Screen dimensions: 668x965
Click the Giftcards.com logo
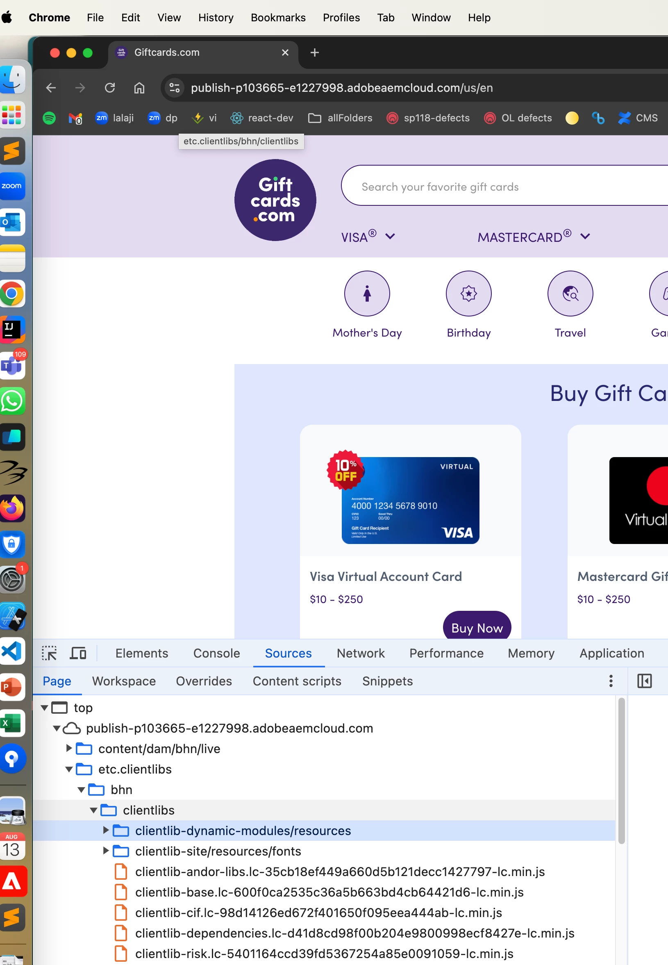(275, 200)
